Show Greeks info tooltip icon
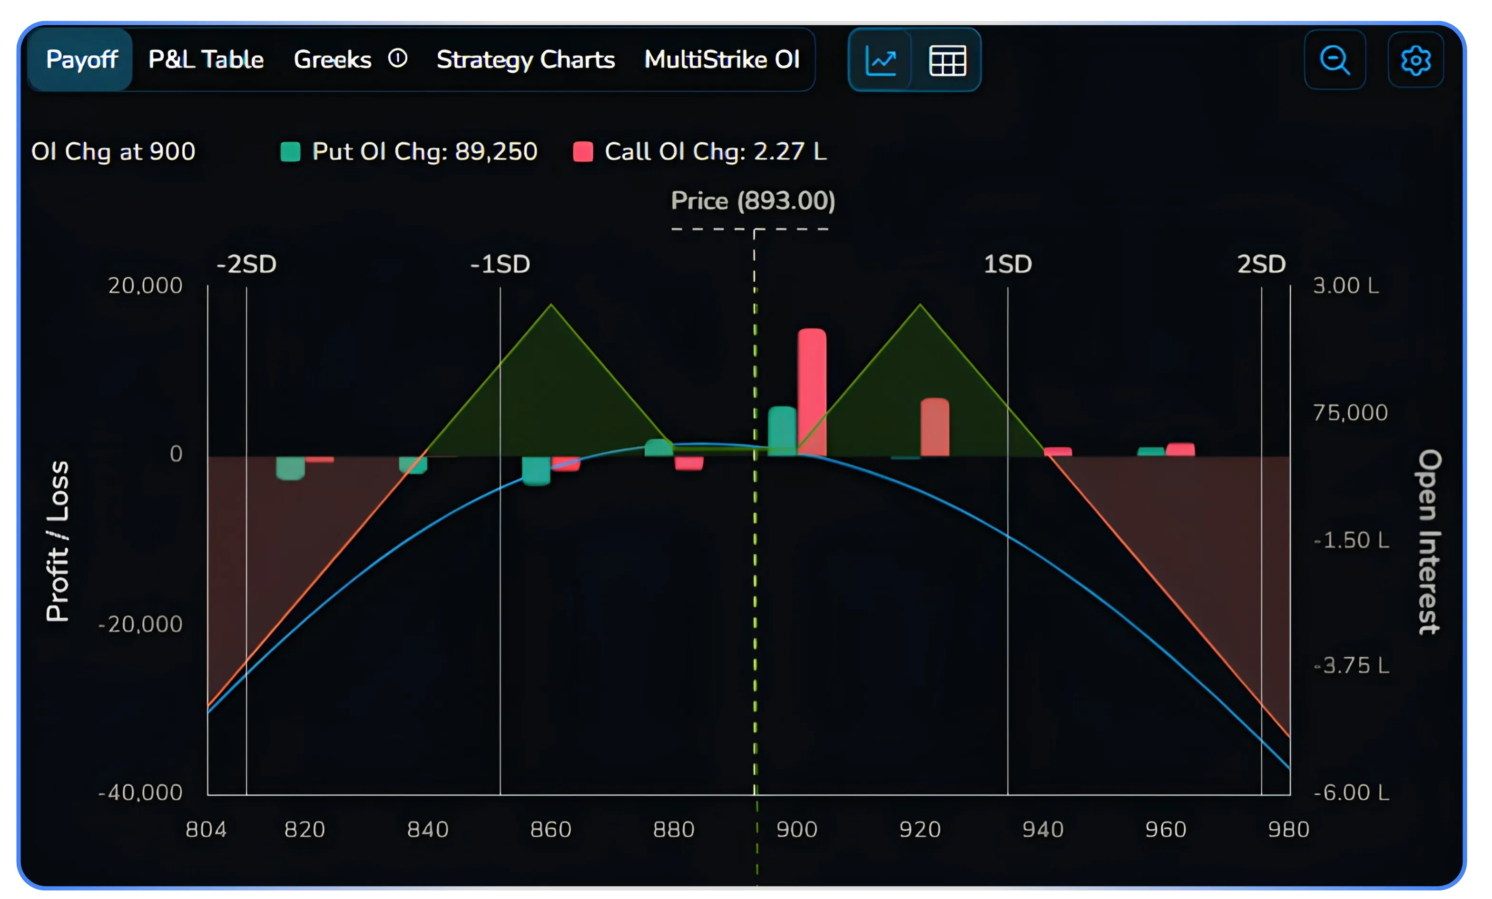The width and height of the screenshot is (1492, 899). click(398, 59)
